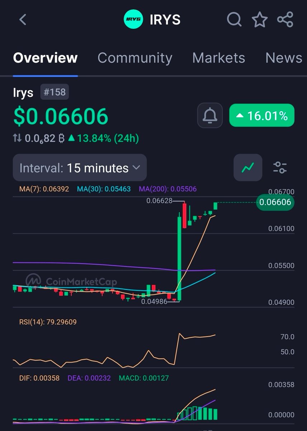
Task: Open the News tab
Action: [284, 58]
